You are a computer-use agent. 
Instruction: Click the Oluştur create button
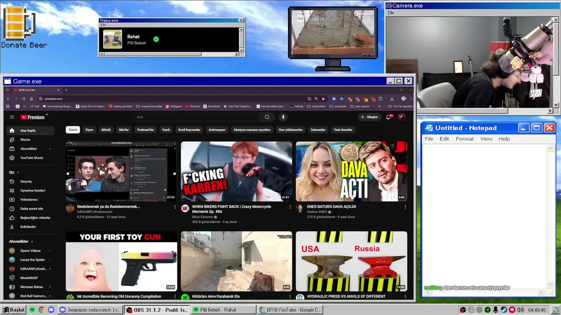pyautogui.click(x=369, y=117)
